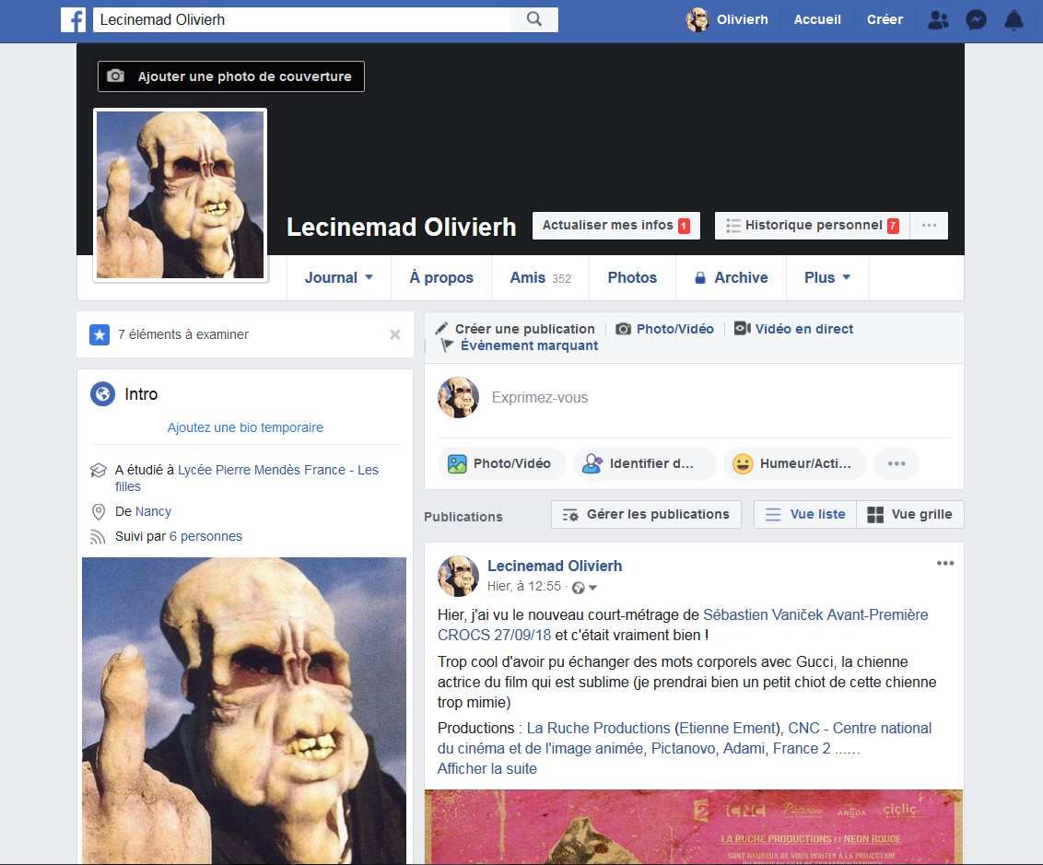1043x865 pixels.
Task: Start a live video (Vidéo en direct)
Action: [793, 329]
